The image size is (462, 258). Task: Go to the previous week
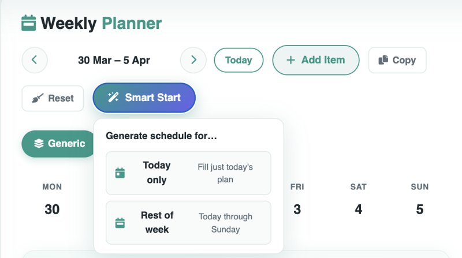(35, 60)
